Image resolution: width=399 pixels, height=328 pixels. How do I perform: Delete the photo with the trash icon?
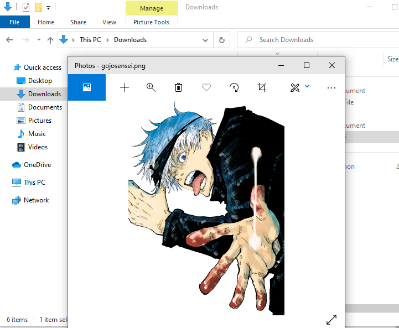coord(178,87)
